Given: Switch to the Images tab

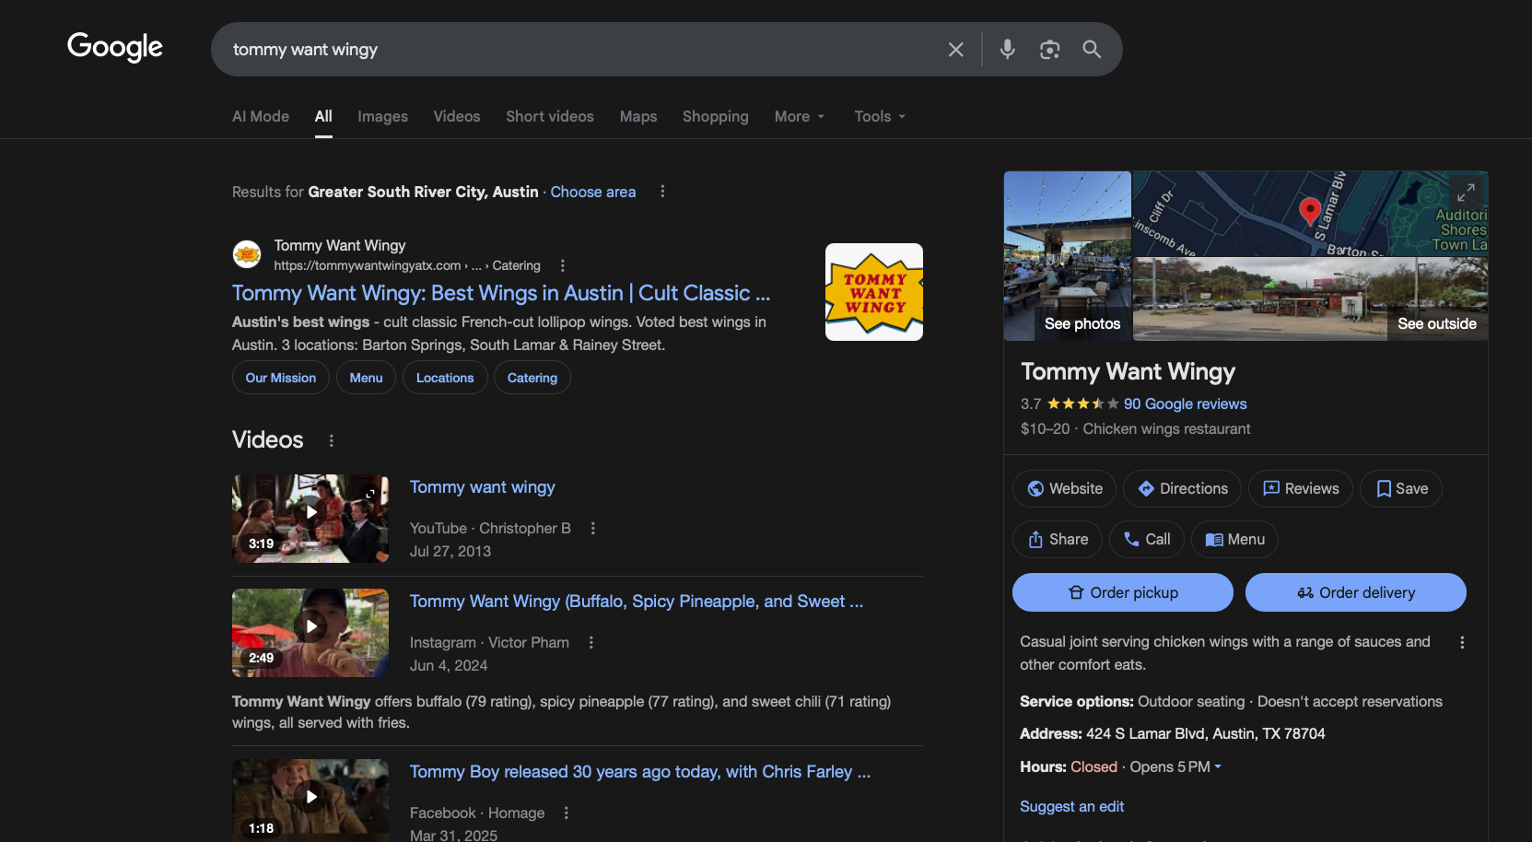Looking at the screenshot, I should point(382,116).
